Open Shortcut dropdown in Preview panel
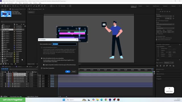This screenshot has height=102, width=182. pos(164,16)
